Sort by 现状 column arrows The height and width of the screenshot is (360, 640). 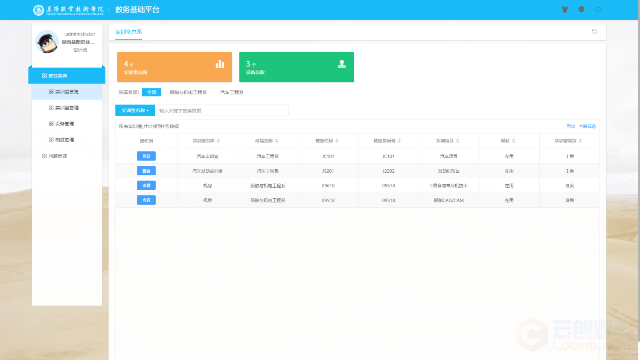514,141
